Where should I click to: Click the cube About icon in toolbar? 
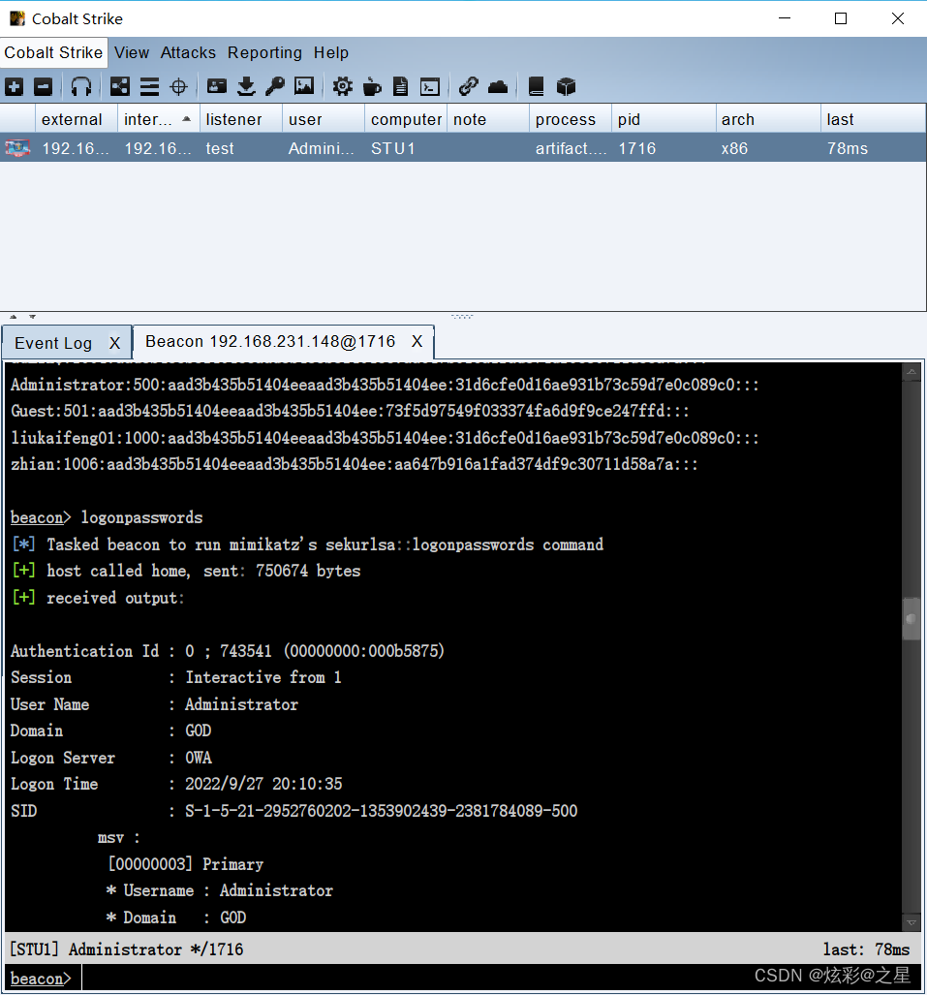[x=566, y=86]
